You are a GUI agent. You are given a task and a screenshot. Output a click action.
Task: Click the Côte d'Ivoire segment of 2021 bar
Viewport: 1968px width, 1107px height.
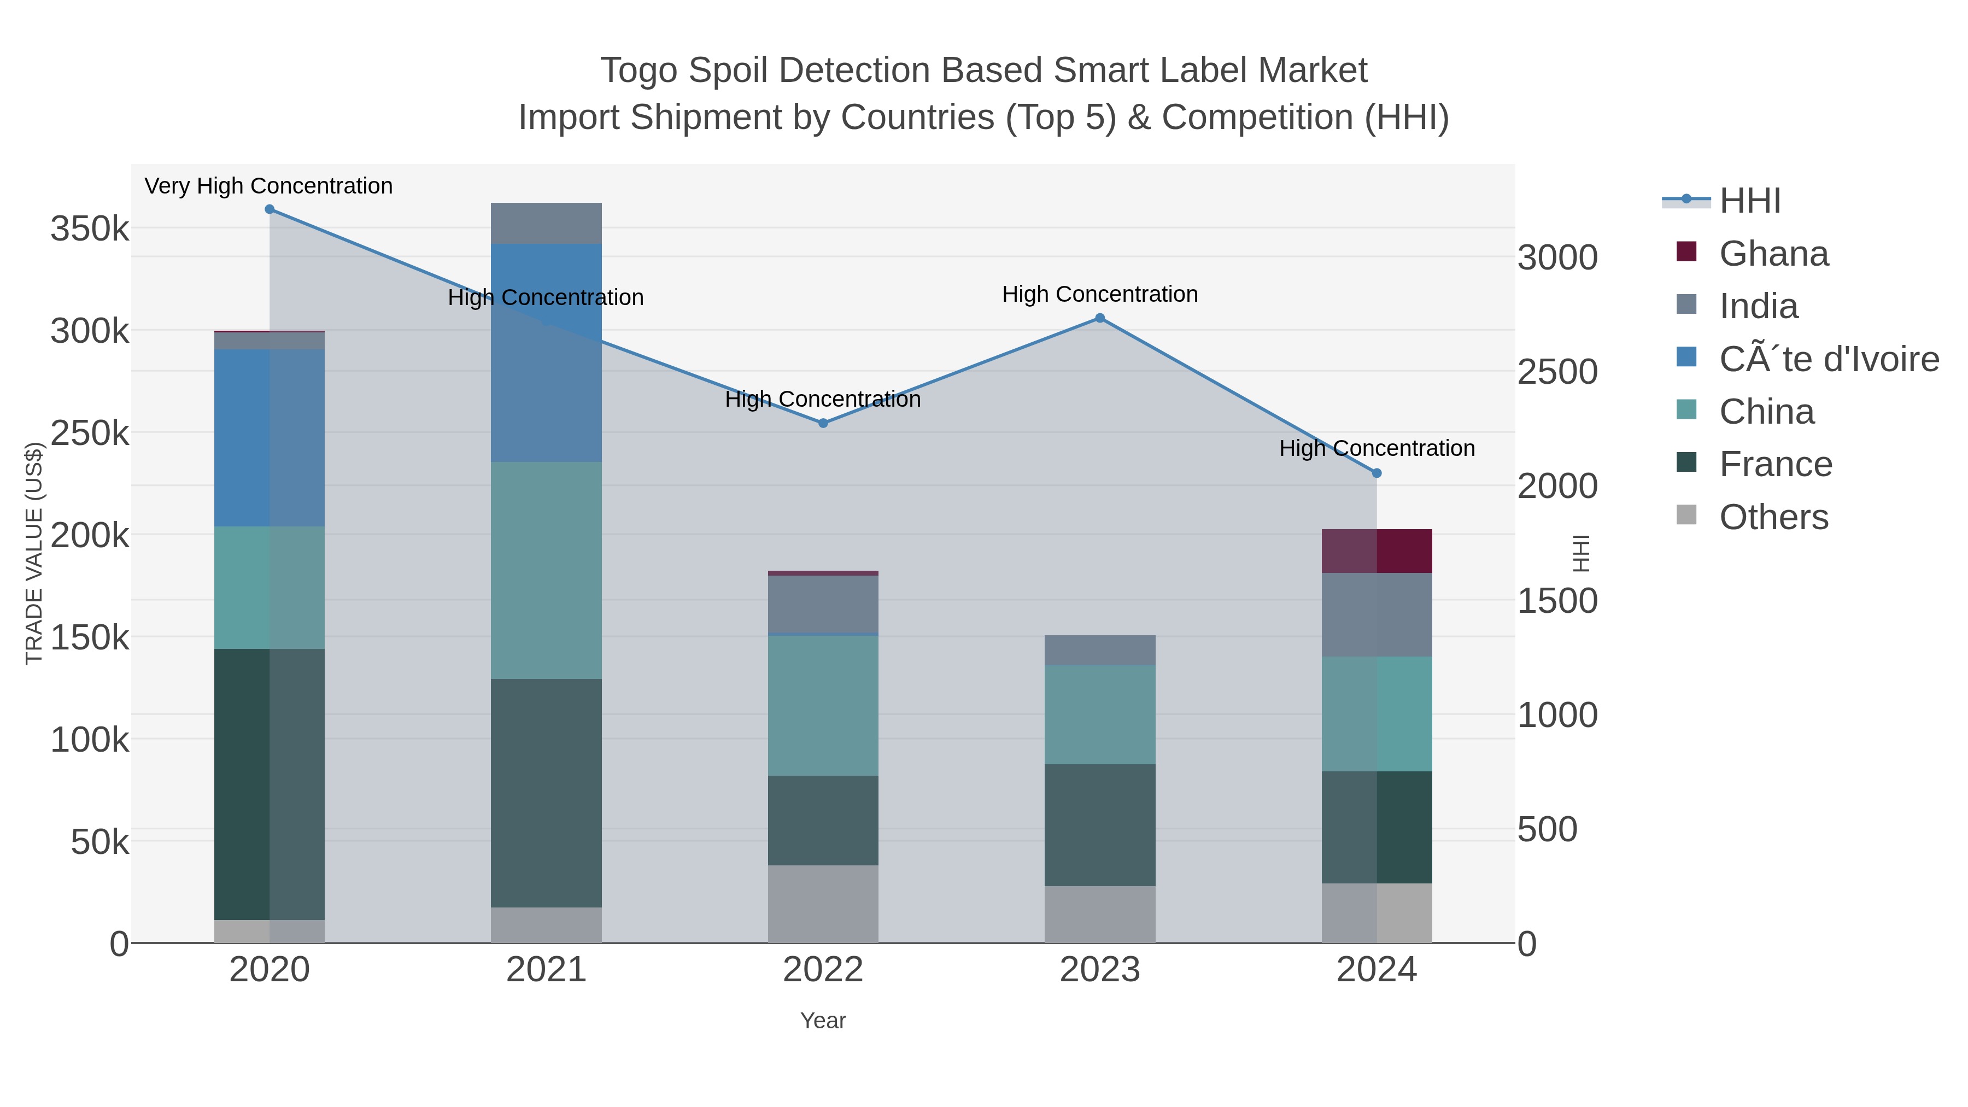click(x=546, y=353)
